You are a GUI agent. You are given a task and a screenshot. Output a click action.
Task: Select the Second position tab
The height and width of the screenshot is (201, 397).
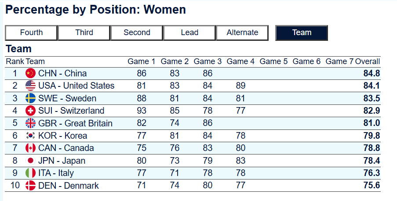[x=137, y=32]
